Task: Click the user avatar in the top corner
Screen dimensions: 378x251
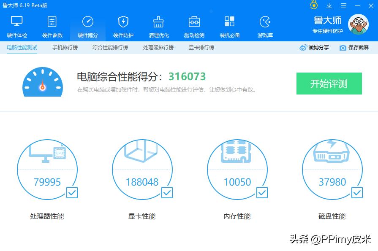Action: pyautogui.click(x=358, y=24)
